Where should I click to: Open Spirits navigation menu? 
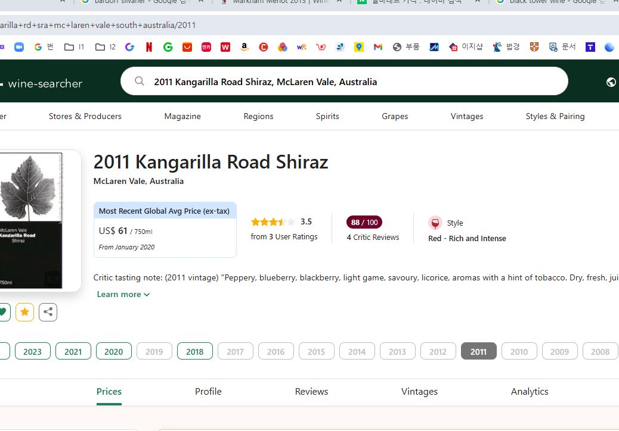327,116
